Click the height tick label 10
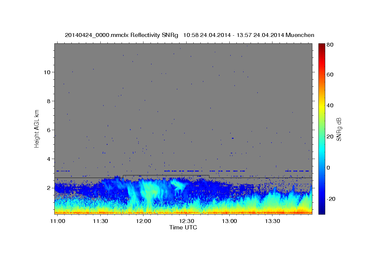Image resolution: width=386 pixels, height=257 pixels. pyautogui.click(x=47, y=72)
